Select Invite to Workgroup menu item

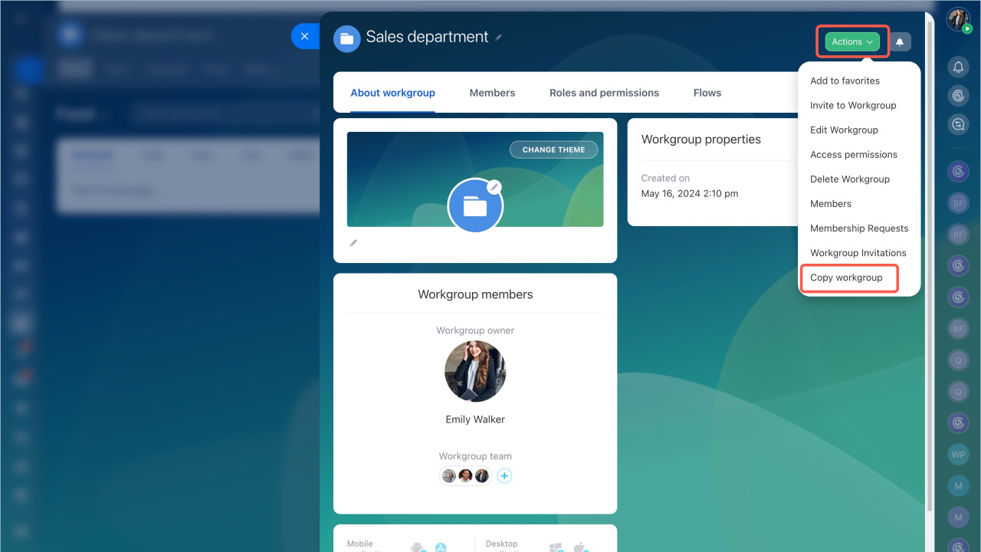[853, 105]
